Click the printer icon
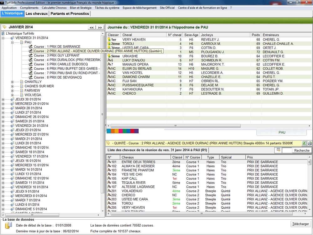This screenshot has width=313, height=235. [x=310, y=143]
